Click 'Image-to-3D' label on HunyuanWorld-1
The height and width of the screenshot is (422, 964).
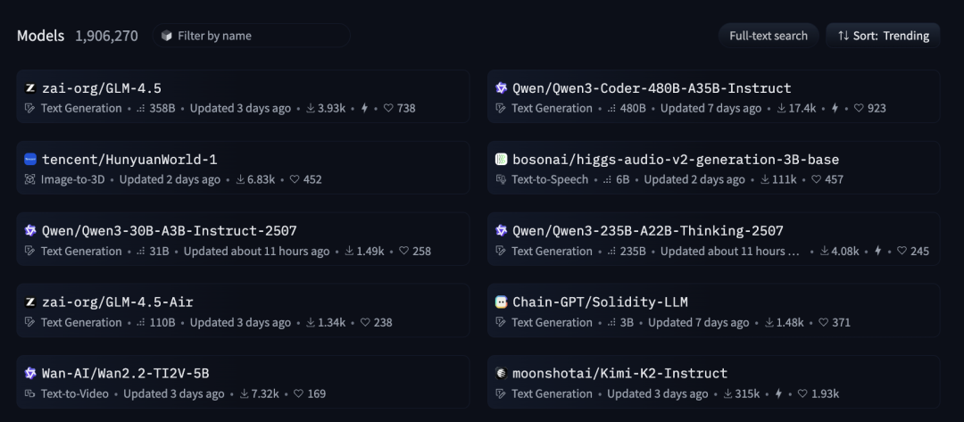tap(72, 179)
